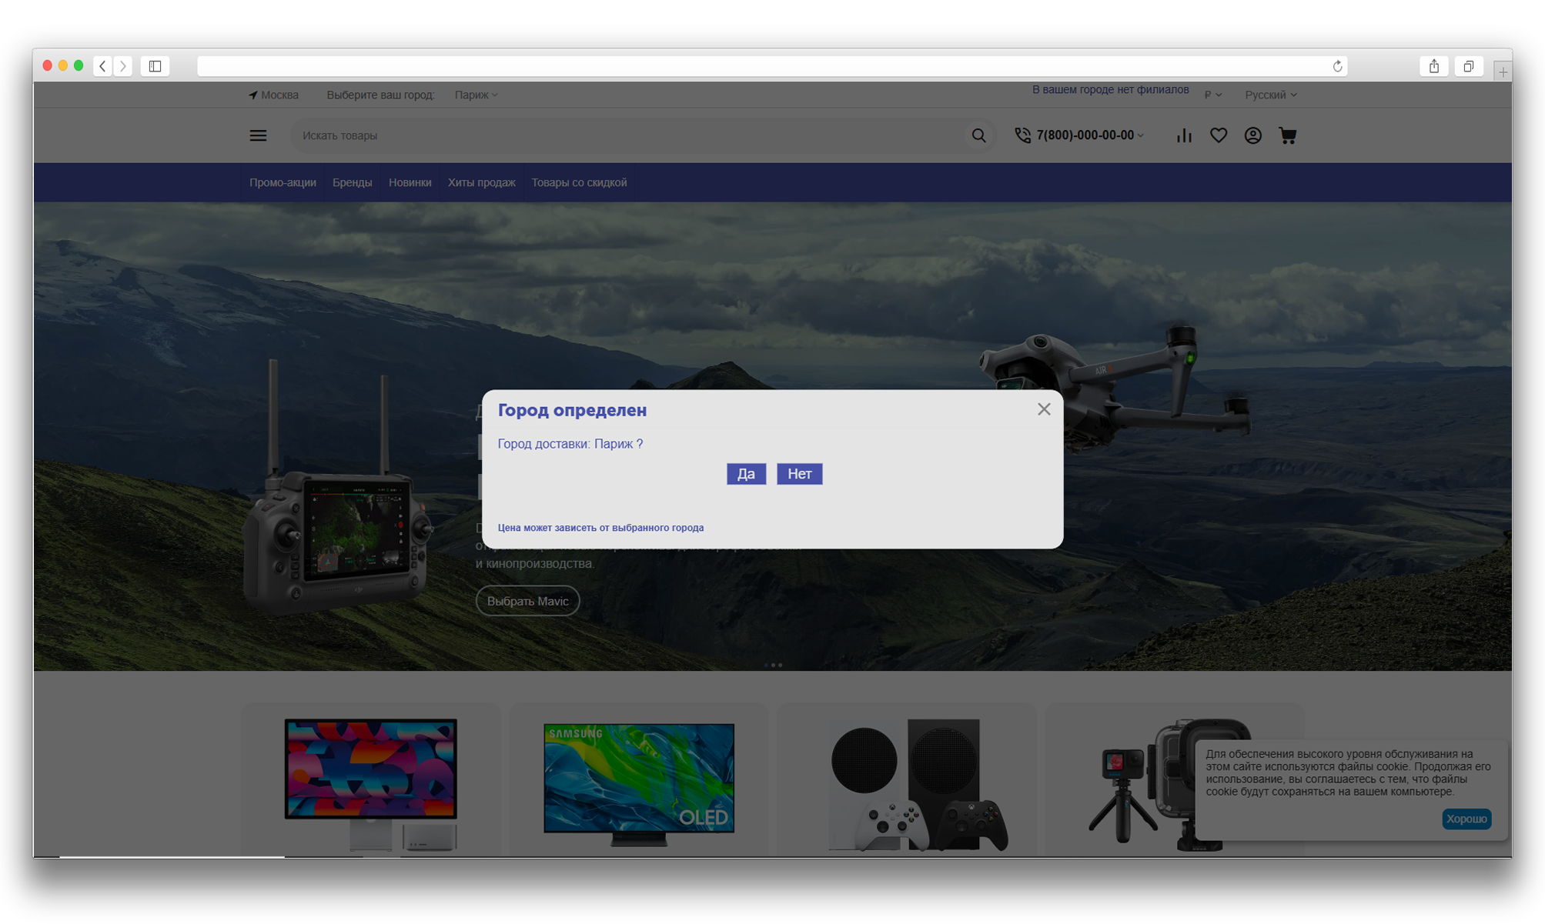The width and height of the screenshot is (1545, 924).
Task: Open the hamburger catalog menu
Action: [258, 135]
